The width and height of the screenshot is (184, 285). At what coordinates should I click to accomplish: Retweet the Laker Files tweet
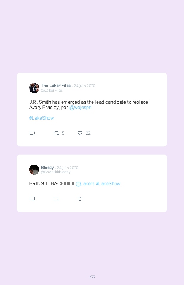coord(56,133)
